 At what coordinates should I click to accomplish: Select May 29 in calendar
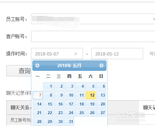click(x=48, y=122)
